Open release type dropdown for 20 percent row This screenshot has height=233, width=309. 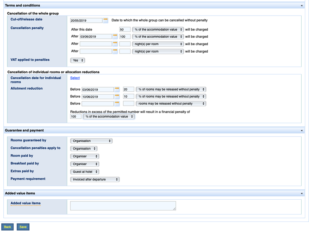click(x=171, y=89)
